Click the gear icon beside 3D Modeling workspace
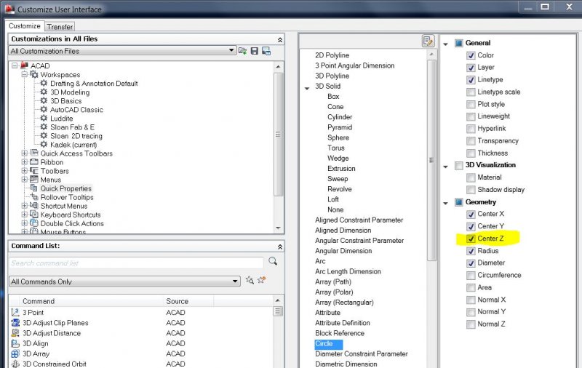 click(x=44, y=92)
